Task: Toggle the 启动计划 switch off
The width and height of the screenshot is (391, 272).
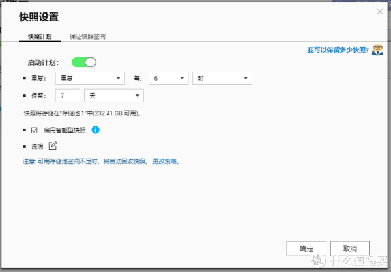Action: [84, 62]
